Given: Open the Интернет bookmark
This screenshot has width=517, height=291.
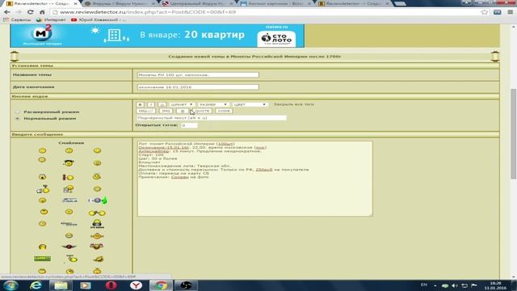Looking at the screenshot, I should coord(51,19).
